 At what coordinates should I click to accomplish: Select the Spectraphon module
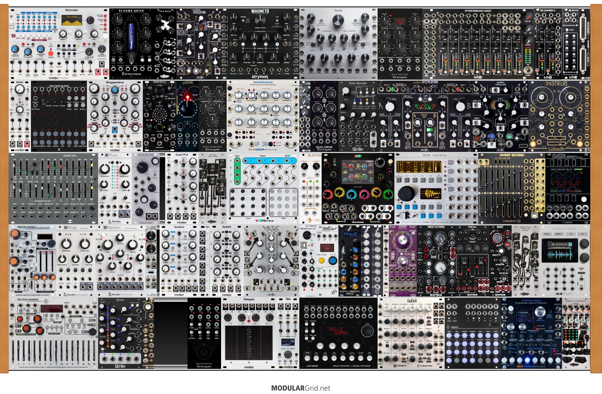pyautogui.click(x=425, y=116)
